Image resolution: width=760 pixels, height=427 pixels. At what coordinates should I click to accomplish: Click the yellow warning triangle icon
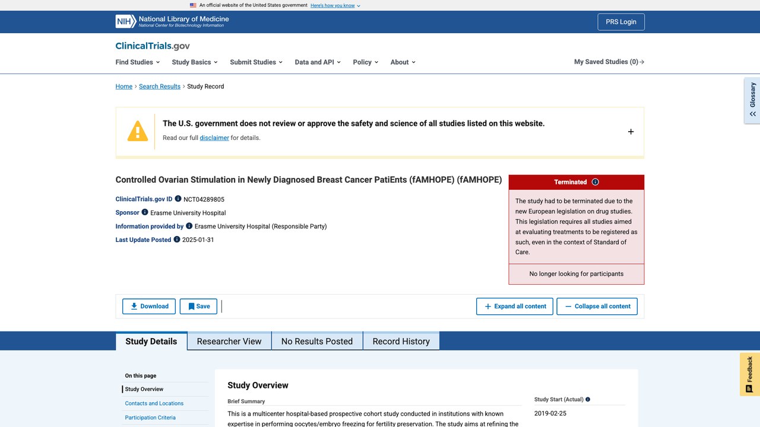pos(138,131)
